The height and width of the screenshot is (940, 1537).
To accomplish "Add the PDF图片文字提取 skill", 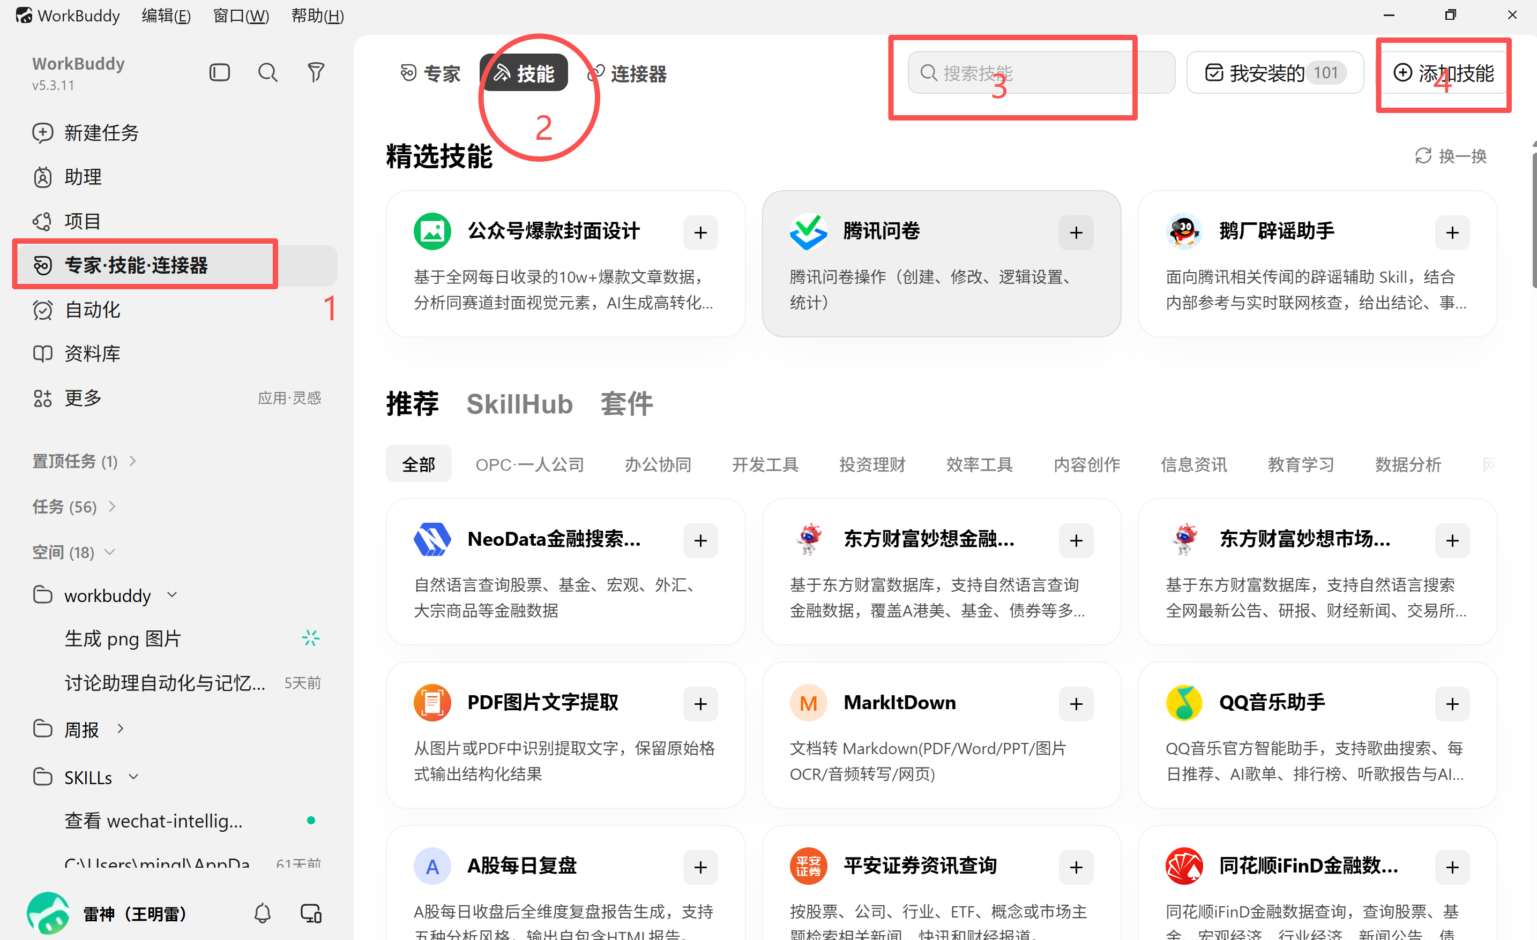I will [700, 704].
